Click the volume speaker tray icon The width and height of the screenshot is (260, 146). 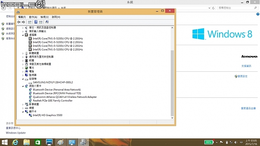(x=236, y=142)
